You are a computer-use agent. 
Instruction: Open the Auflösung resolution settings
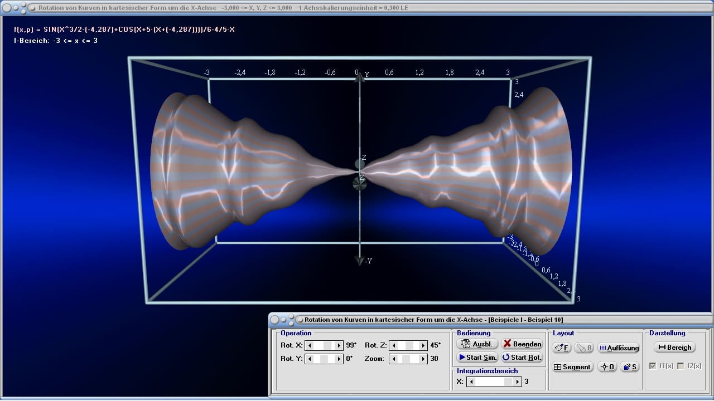click(x=619, y=348)
